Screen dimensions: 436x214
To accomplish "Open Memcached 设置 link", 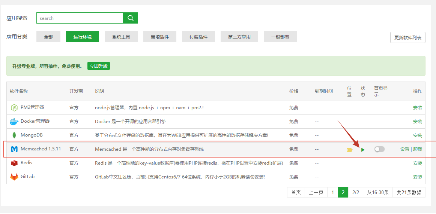I will click(404, 149).
